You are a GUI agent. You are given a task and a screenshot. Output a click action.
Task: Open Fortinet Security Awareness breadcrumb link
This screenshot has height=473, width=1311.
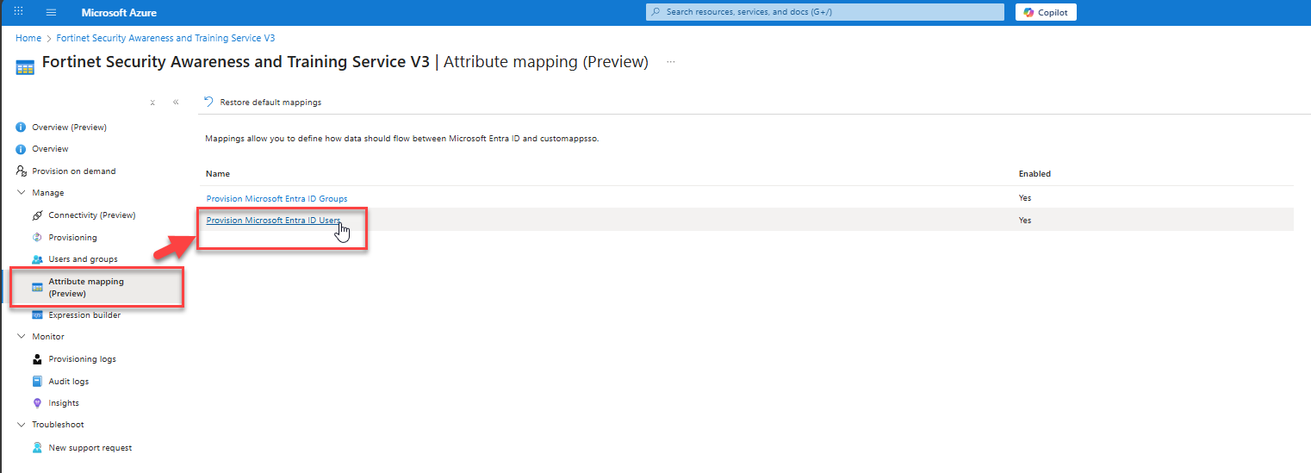[165, 38]
